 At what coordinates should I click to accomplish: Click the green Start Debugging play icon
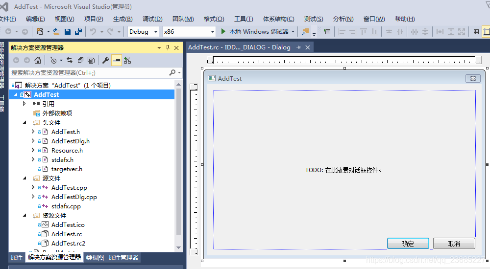point(223,31)
